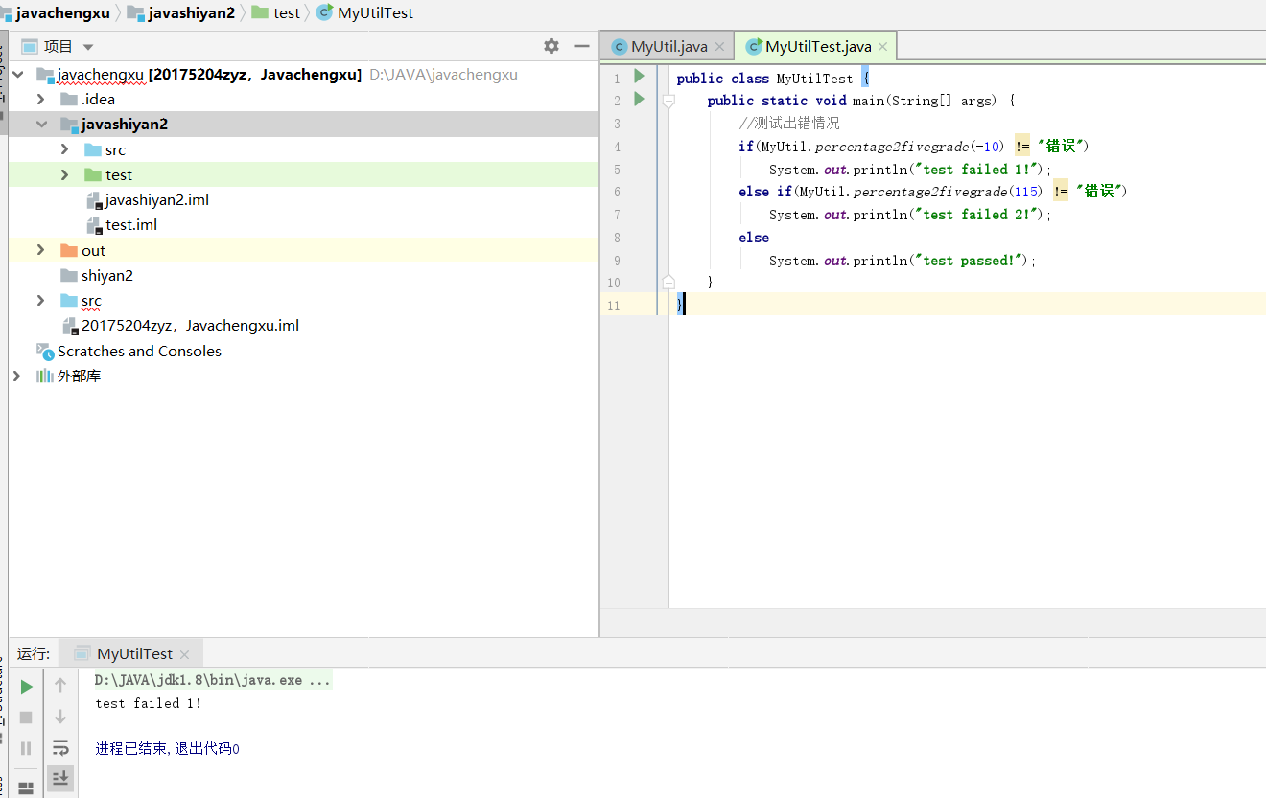The width and height of the screenshot is (1266, 798).
Task: Toggle soft-wrap in the run console
Action: pos(60,747)
